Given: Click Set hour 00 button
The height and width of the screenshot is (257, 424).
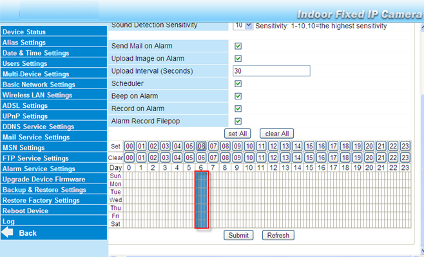Looking at the screenshot, I should point(130,146).
